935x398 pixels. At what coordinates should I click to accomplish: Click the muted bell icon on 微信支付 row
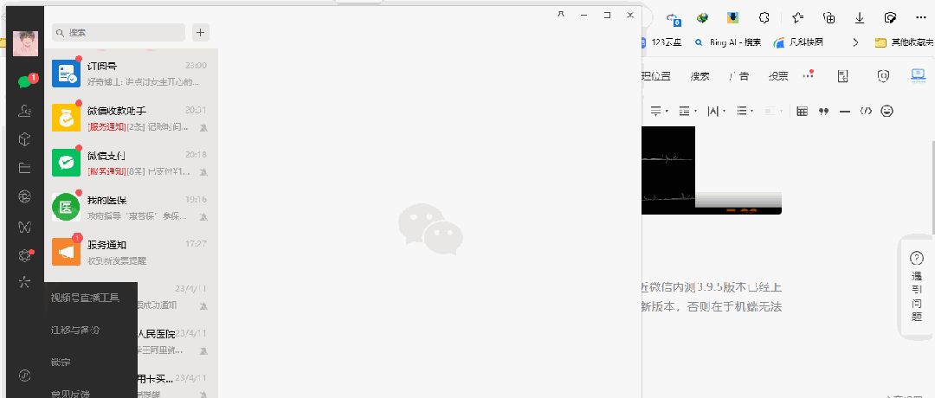click(204, 172)
